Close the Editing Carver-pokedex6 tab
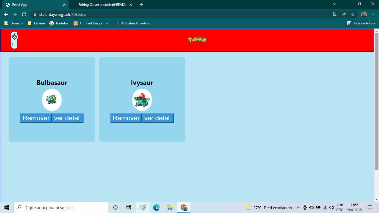The image size is (379, 213). (131, 5)
